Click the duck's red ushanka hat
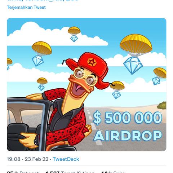Screen dimensions: 173x173 point(89,68)
